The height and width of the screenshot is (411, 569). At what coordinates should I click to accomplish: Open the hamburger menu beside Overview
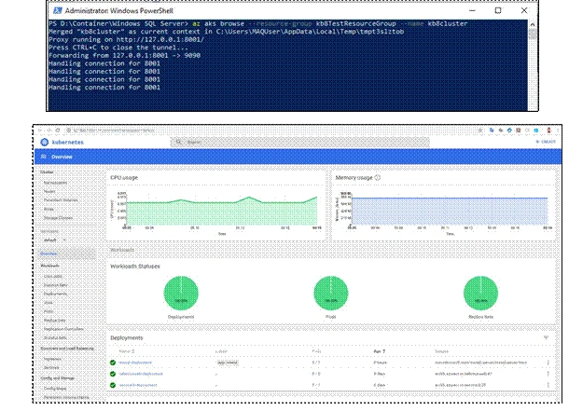coord(44,157)
